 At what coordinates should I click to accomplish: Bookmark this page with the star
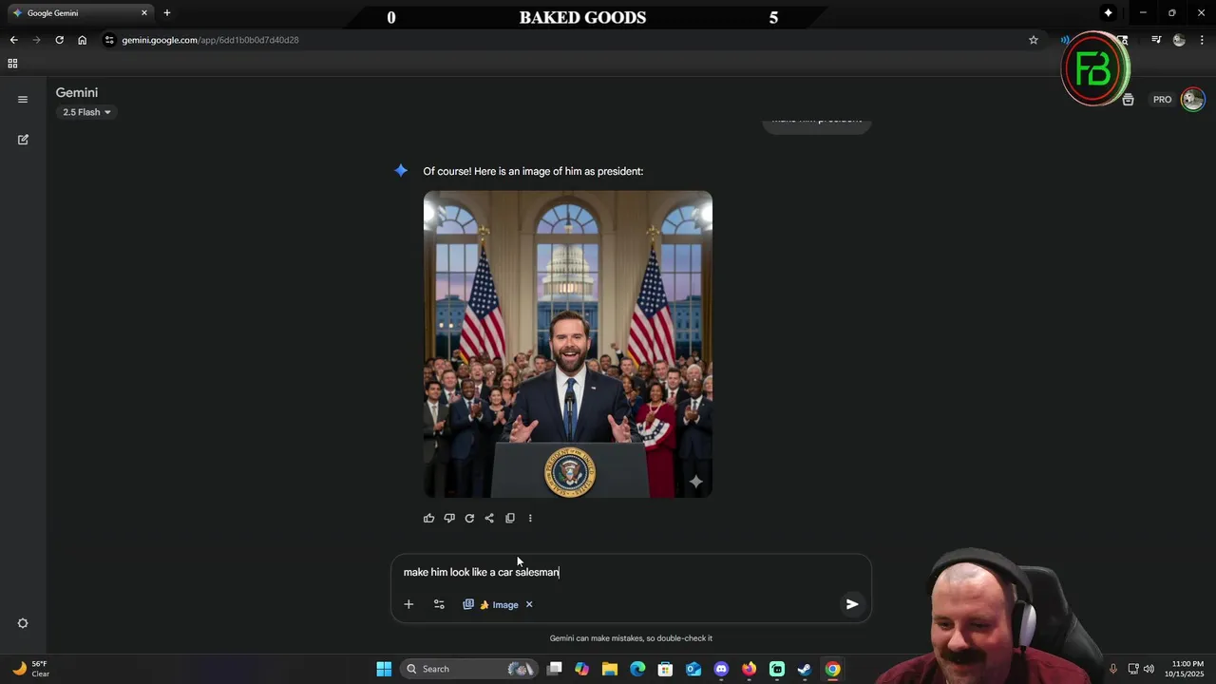click(1034, 40)
